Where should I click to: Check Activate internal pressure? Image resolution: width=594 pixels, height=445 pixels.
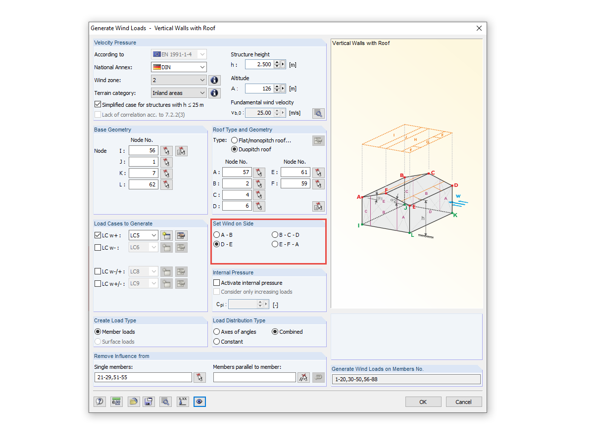coord(216,283)
